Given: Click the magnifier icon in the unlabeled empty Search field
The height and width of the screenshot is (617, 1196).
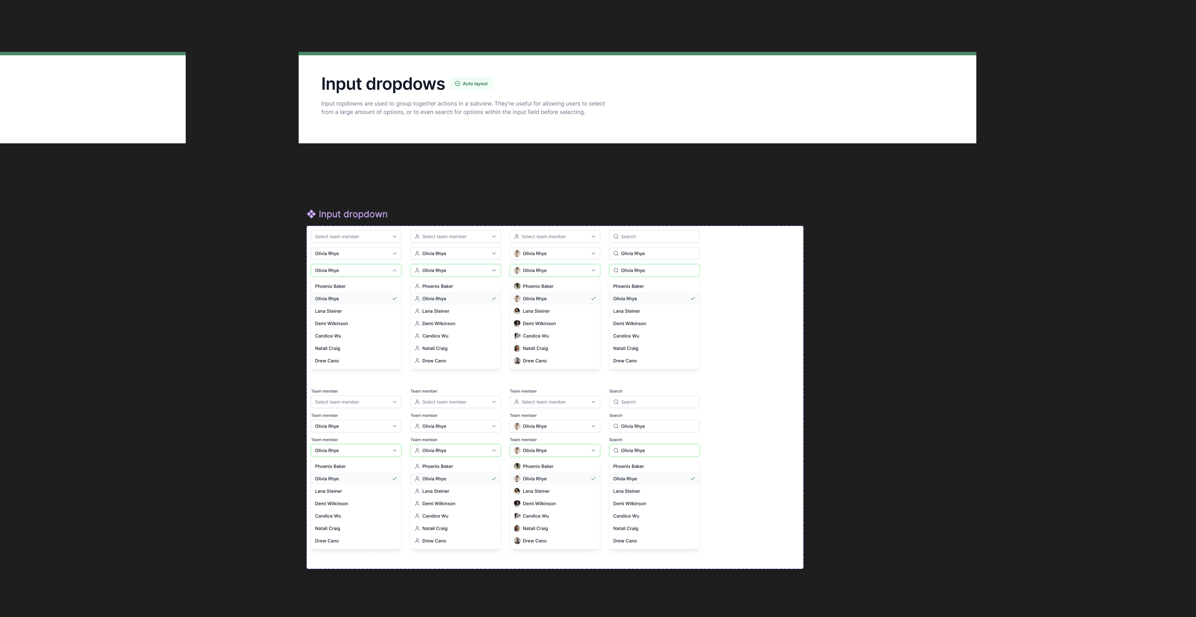Looking at the screenshot, I should tap(616, 237).
